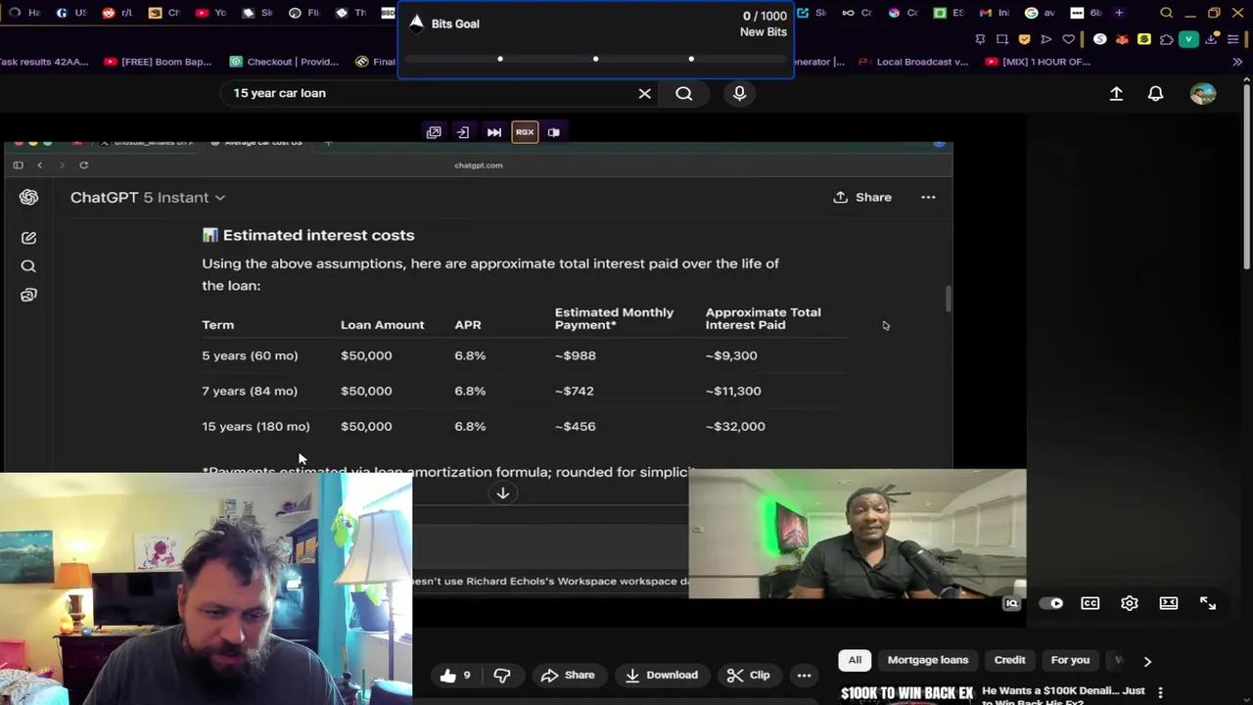The width and height of the screenshot is (1253, 705).
Task: Open the ChatGPT logo home icon
Action: pyautogui.click(x=28, y=197)
